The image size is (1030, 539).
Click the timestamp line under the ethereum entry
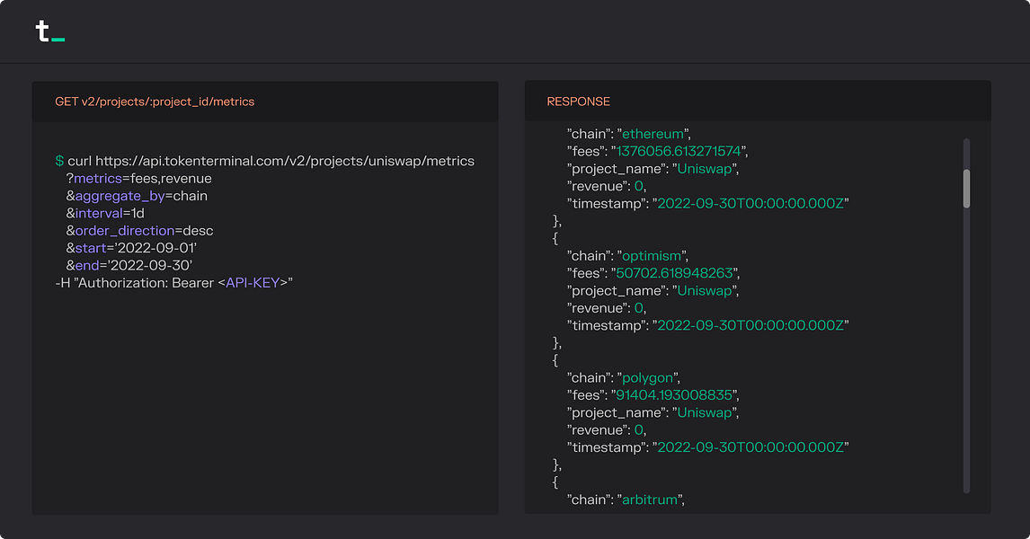708,204
